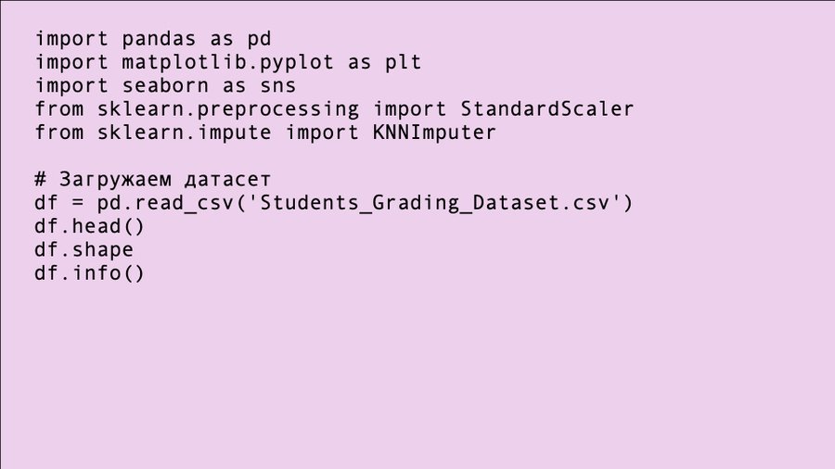Click the 'import pandas as pd' line
The height and width of the screenshot is (469, 835).
click(x=152, y=39)
